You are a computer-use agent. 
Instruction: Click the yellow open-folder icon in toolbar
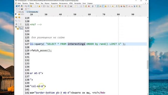(39, 6)
